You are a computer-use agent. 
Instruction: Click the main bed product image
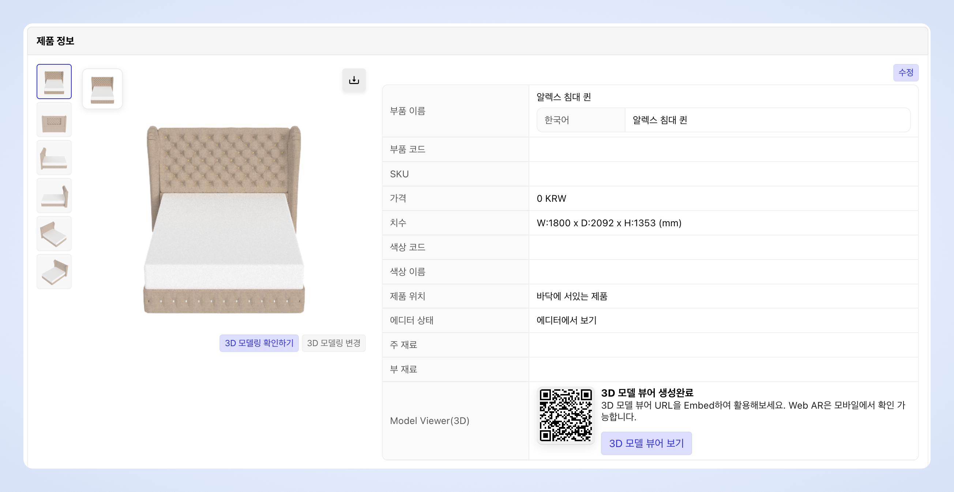coord(224,220)
